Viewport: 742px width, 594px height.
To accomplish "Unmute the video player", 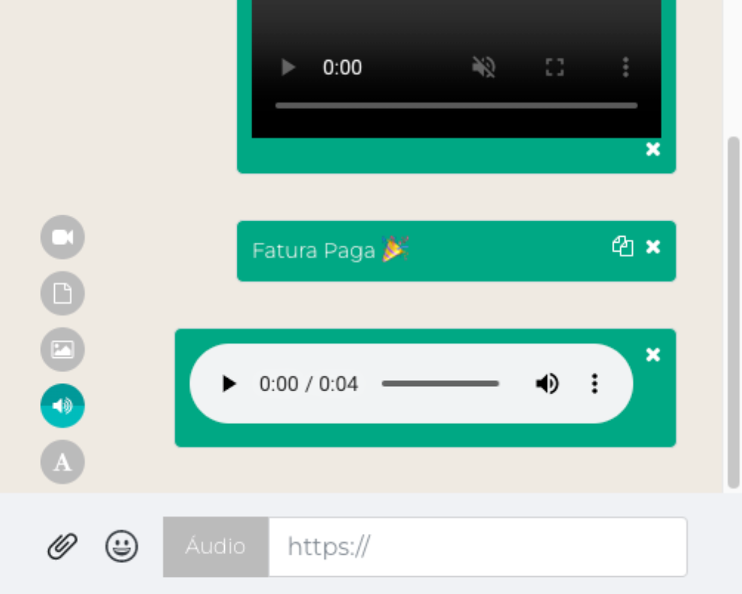I will pos(484,68).
